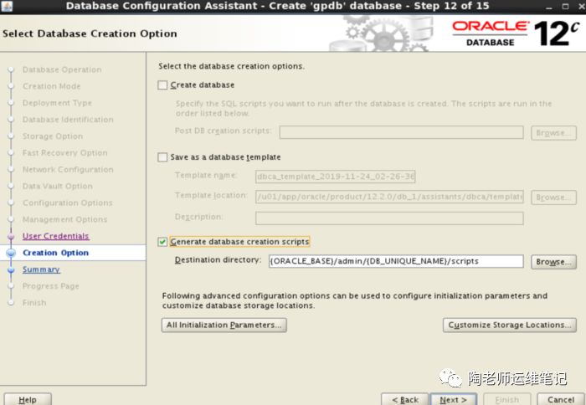Click the Oracle Database 12c logo
Viewport: 586px width, 405px height.
514,33
